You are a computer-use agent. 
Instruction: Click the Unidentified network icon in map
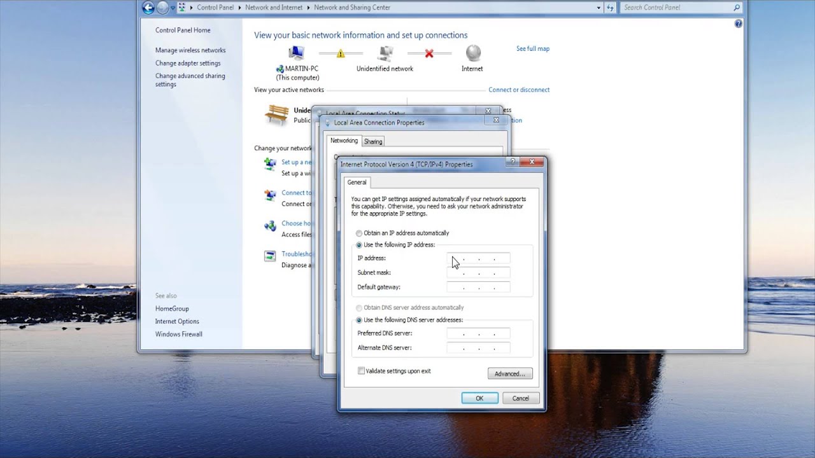pos(385,53)
